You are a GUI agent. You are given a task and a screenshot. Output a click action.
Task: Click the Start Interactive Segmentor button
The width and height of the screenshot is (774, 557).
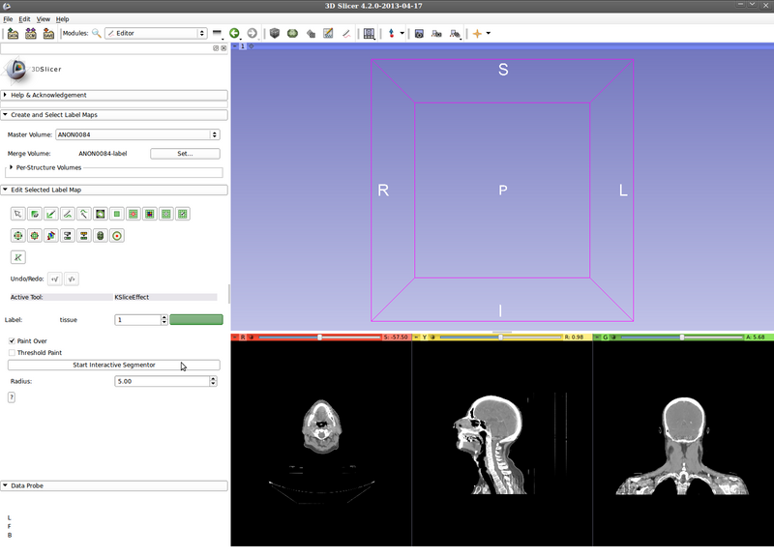114,365
